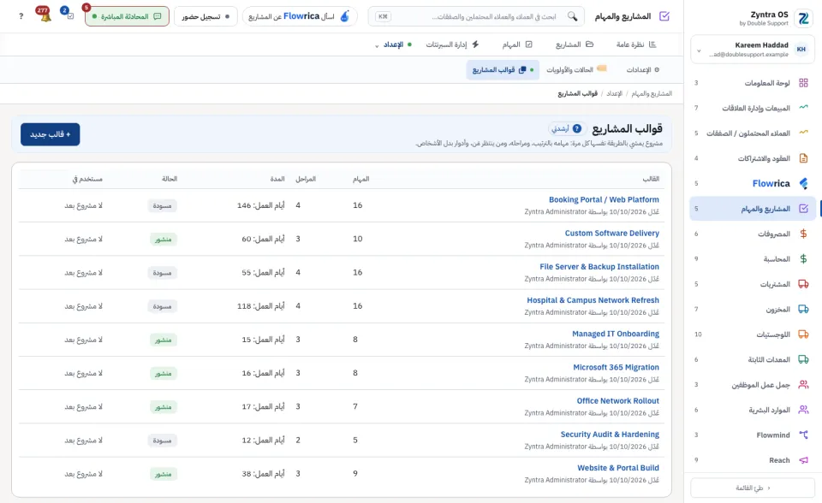
Task: Open notifications bell with 277 badge
Action: (45, 15)
